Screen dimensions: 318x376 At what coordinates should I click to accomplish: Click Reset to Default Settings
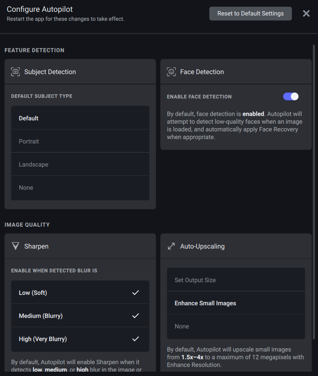250,14
